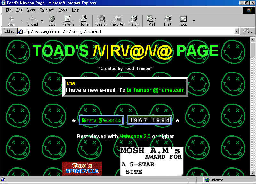The height and width of the screenshot is (184, 256).
Task: Click the 1967-1994 counter image
Action: [149, 120]
